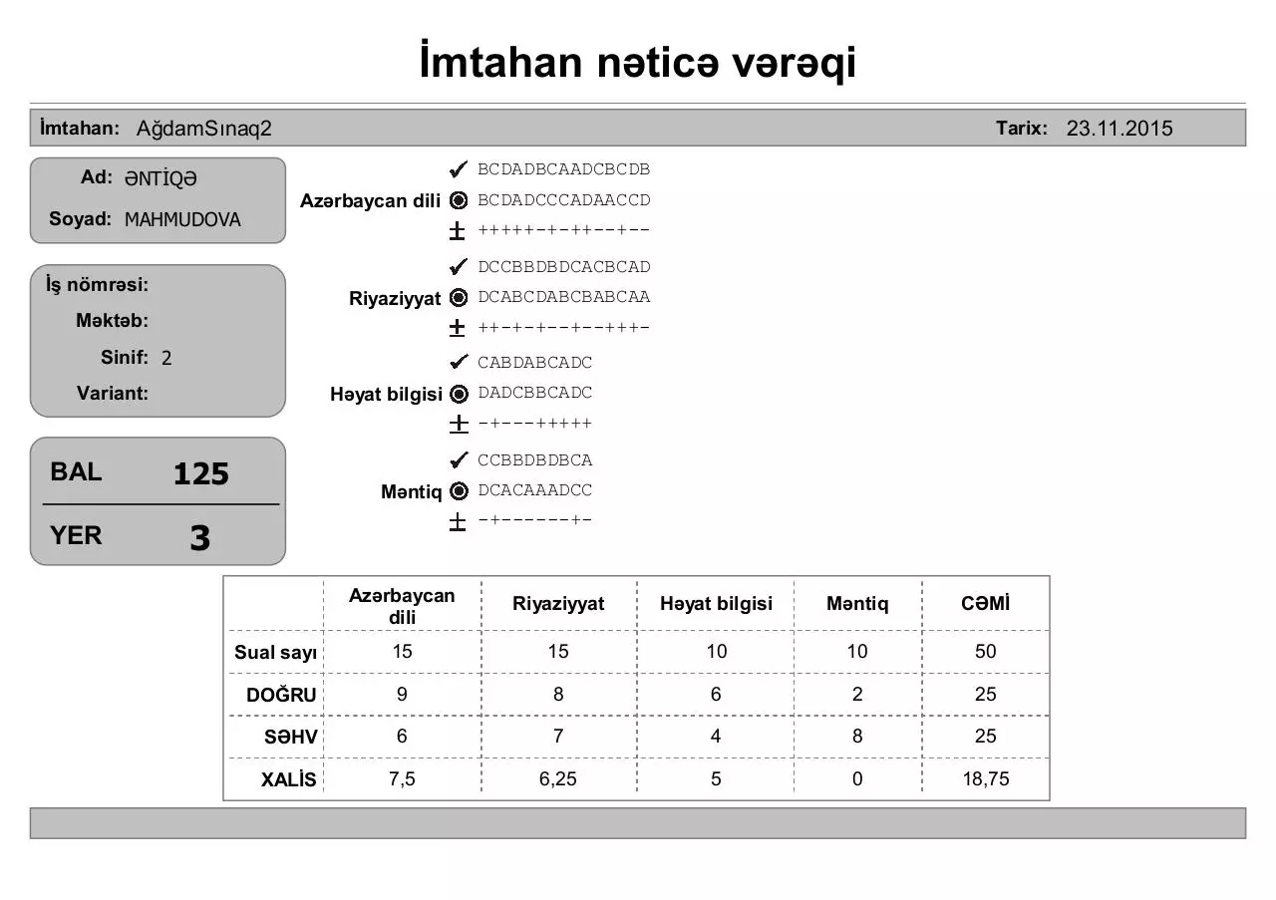Viewport: 1276px width, 900px height.
Task: Click XALİS cell 6,25
Action: click(x=558, y=779)
